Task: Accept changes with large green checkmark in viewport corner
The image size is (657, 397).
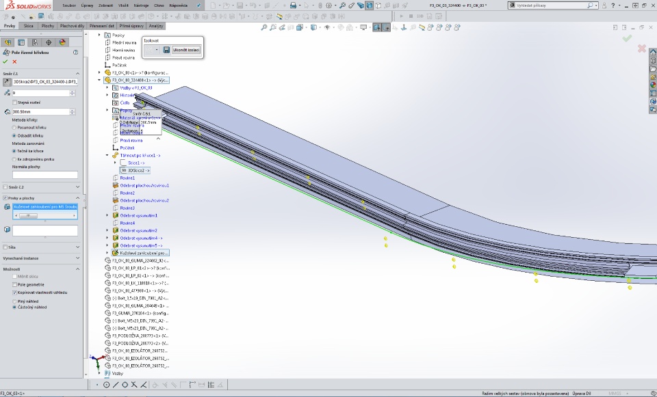Action: 627,39
